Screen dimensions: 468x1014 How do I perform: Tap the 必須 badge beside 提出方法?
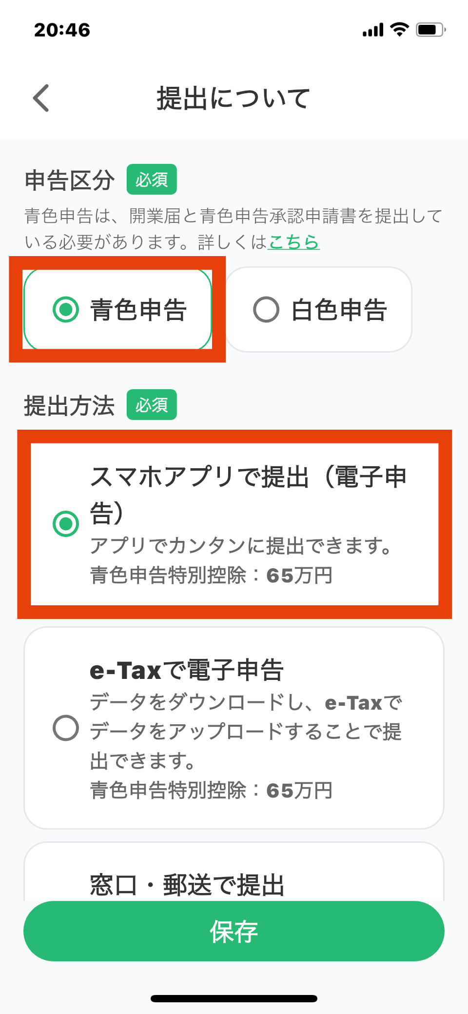[152, 405]
